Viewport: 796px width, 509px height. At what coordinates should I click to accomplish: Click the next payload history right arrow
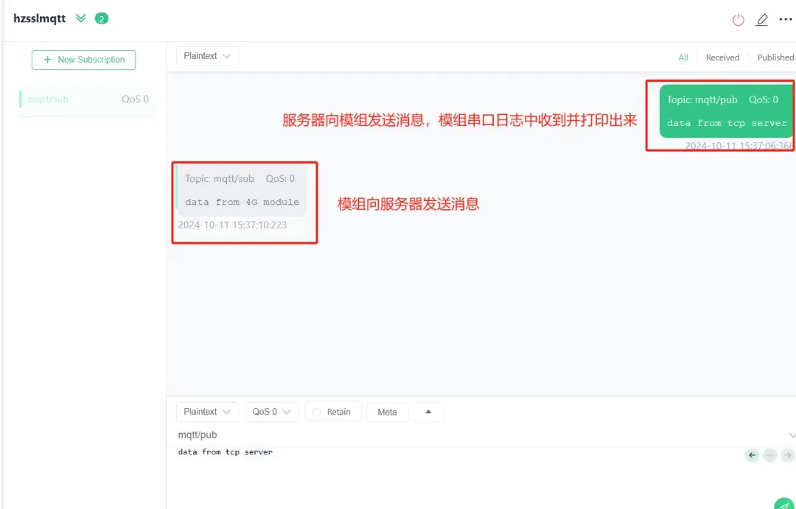[787, 455]
